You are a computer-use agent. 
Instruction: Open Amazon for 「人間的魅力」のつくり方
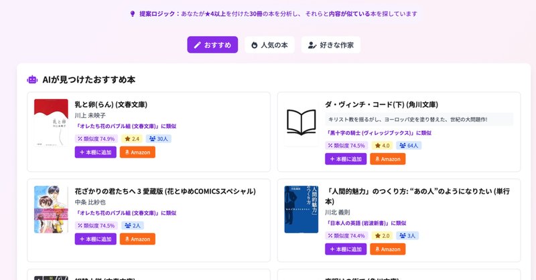[388, 249]
